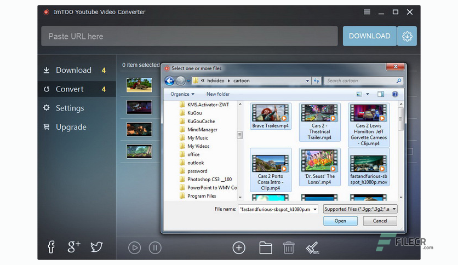Select Cars 2 Porto Corsa Intro Clip.mp4

tap(271, 170)
